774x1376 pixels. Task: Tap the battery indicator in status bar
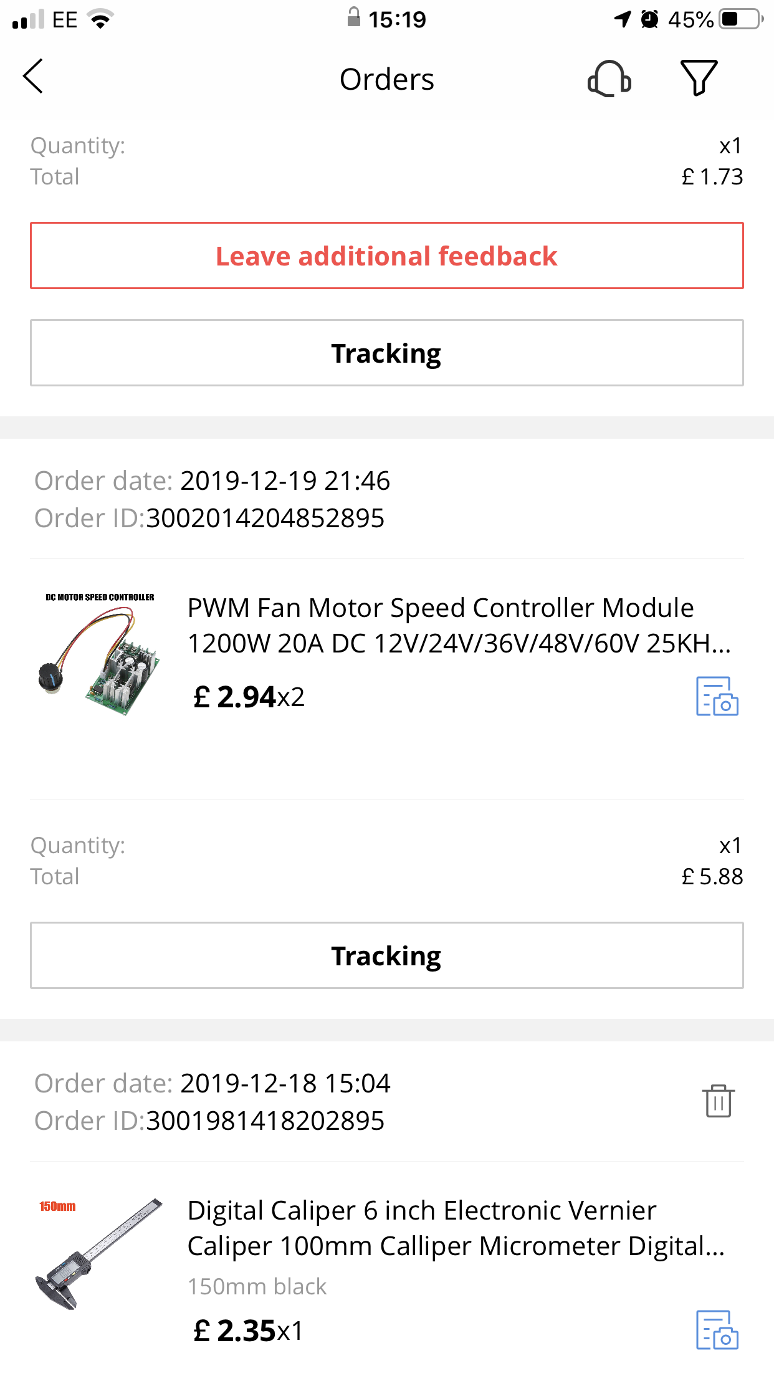[739, 19]
